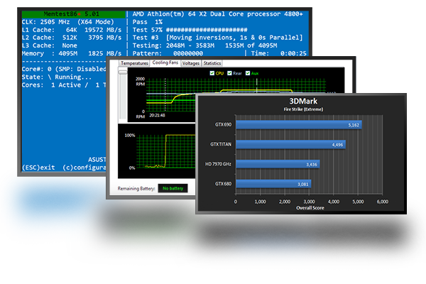Click the Test #3 Moving inversions line
Screen dimensions: 426x284
coord(218,38)
